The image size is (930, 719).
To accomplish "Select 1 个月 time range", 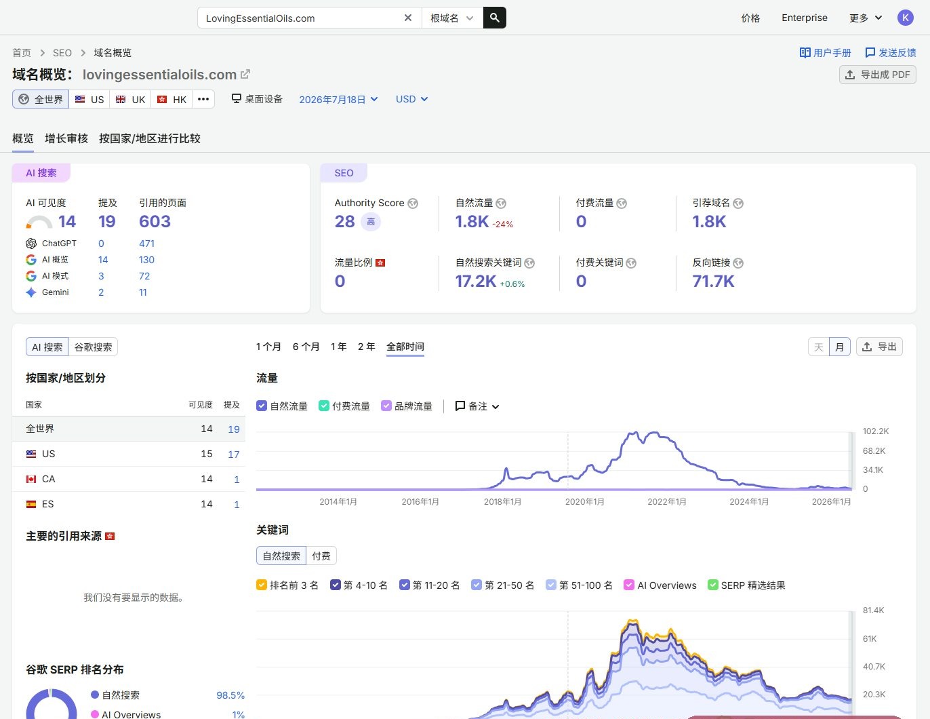I will tap(268, 347).
